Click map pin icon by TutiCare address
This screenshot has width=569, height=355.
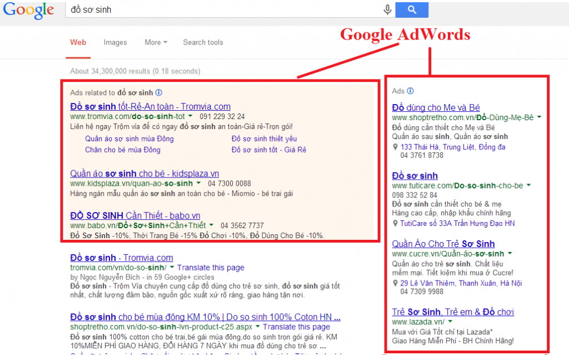[x=395, y=223]
